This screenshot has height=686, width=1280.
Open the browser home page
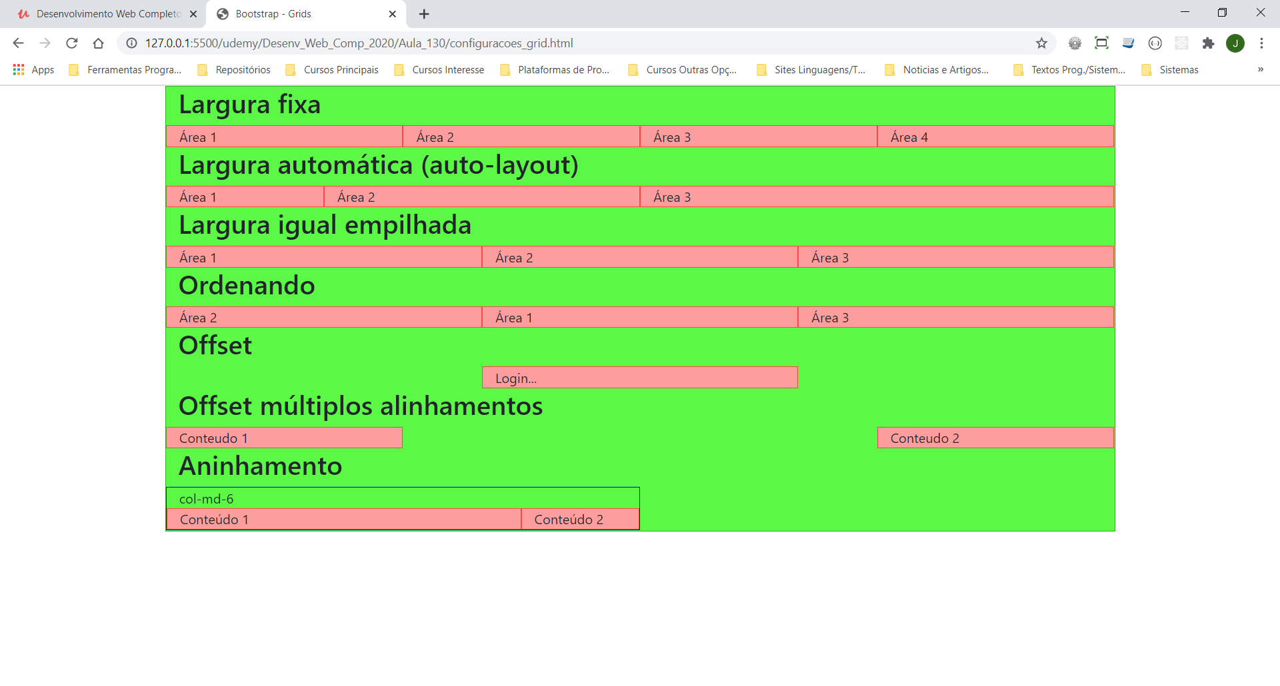(98, 43)
